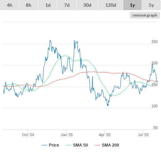This screenshot has width=161, height=154.
Task: Click the Jan '25 axis label
Action: 67,135
